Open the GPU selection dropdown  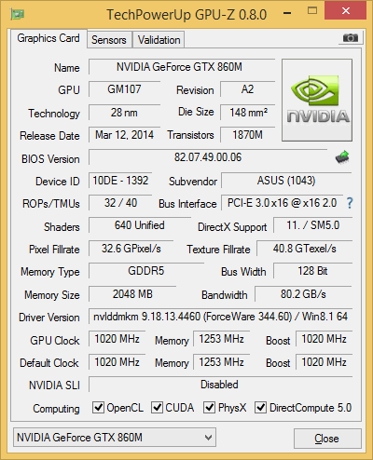[x=115, y=438]
